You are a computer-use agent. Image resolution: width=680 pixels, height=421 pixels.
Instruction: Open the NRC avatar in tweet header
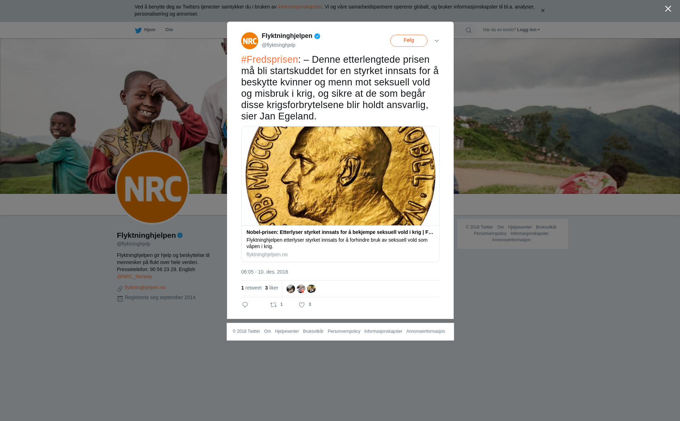coord(250,41)
